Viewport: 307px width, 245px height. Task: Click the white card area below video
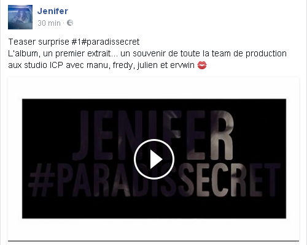coord(153,229)
